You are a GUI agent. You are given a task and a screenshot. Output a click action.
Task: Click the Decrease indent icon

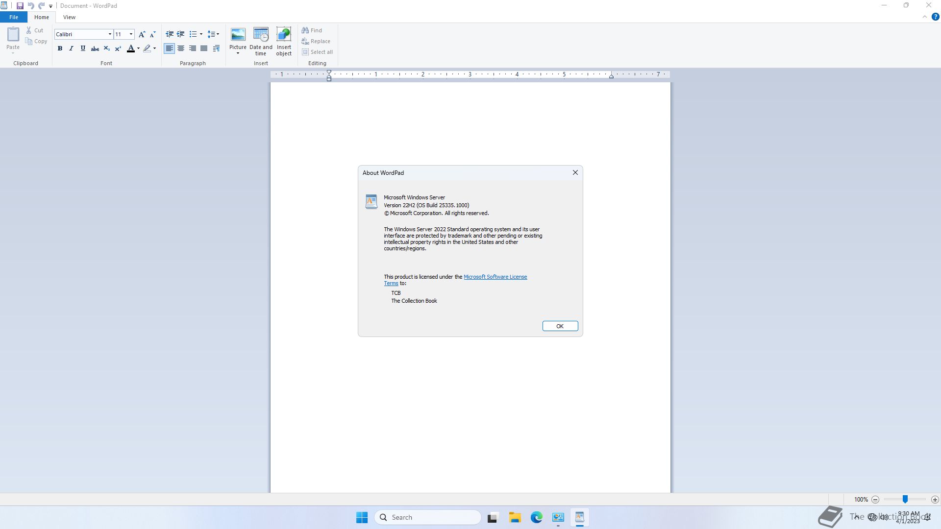pos(170,34)
